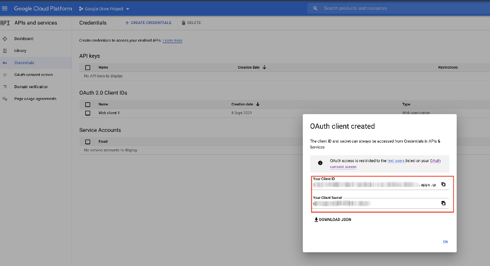Sort API keys by Creation date arrow
Screen dimensions: 490x266
pos(265,67)
